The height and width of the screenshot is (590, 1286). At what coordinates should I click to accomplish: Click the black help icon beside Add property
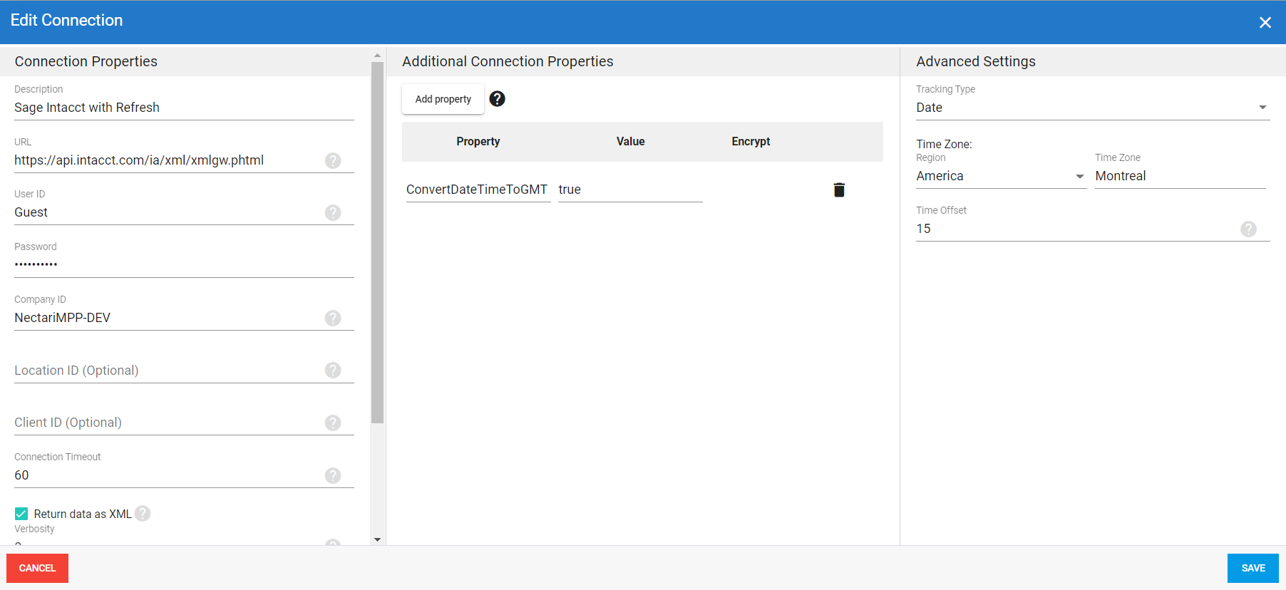(498, 99)
